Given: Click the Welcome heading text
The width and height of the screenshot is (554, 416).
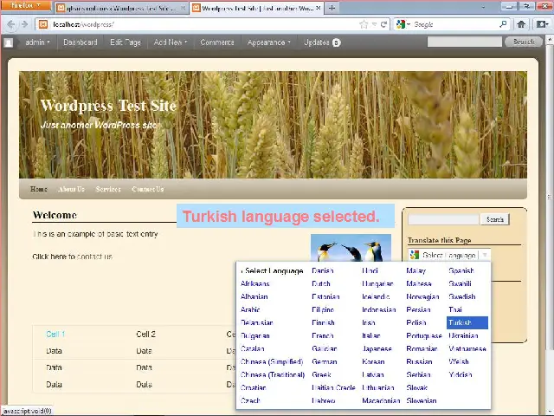Looking at the screenshot, I should (55, 215).
